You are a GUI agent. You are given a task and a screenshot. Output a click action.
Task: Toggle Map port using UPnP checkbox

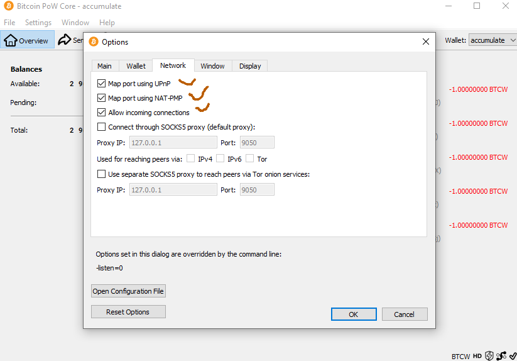(x=101, y=84)
